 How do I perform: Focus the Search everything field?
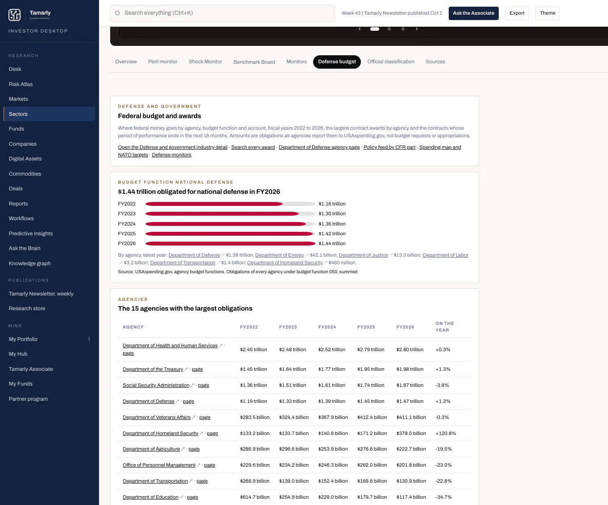223,13
